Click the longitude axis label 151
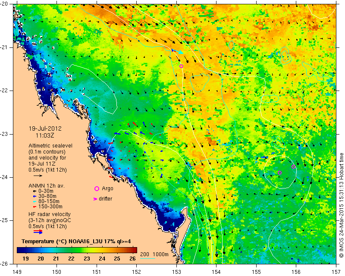The image size is (345, 276). pyautogui.click(x=97, y=272)
